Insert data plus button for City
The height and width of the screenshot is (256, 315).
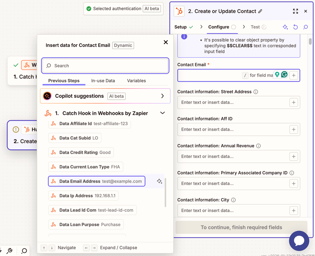(294, 211)
